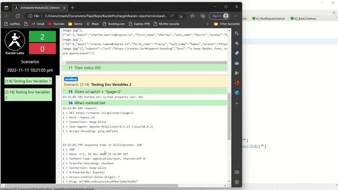Click the address bar URL
Viewport: 338px width, 190px height.
pos(106,16)
